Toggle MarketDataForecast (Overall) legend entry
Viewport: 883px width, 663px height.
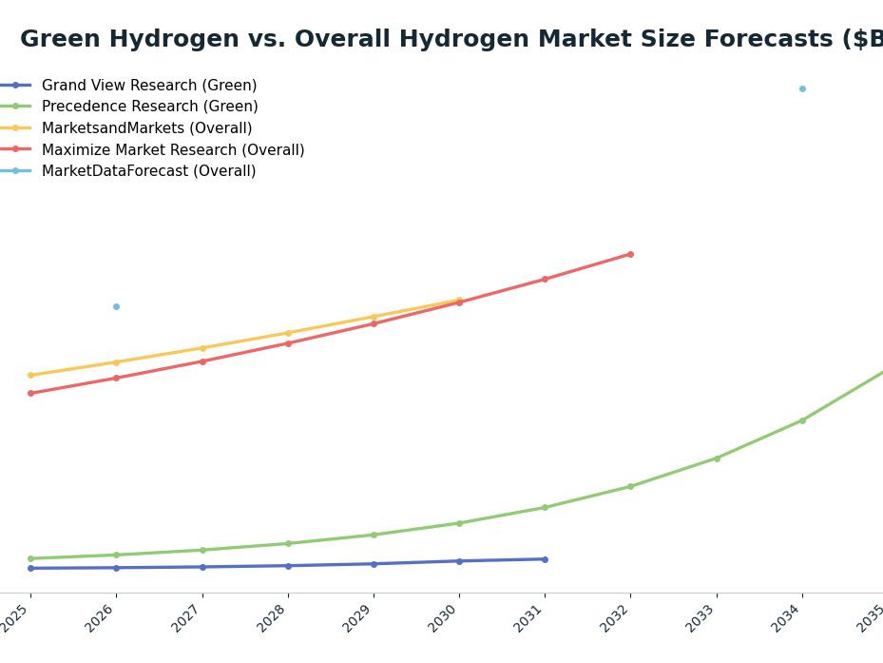[x=127, y=171]
